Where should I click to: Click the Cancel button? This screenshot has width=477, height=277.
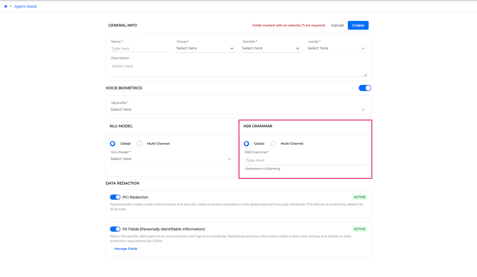pos(337,25)
